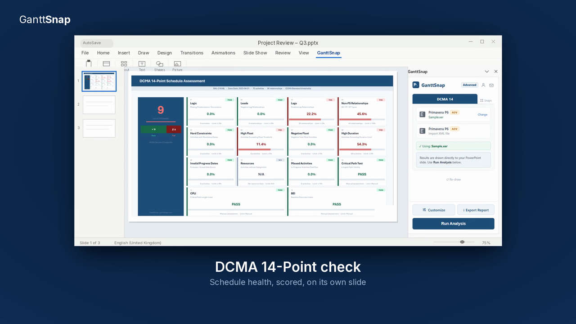Click the large score '9' on the slide

click(x=161, y=110)
